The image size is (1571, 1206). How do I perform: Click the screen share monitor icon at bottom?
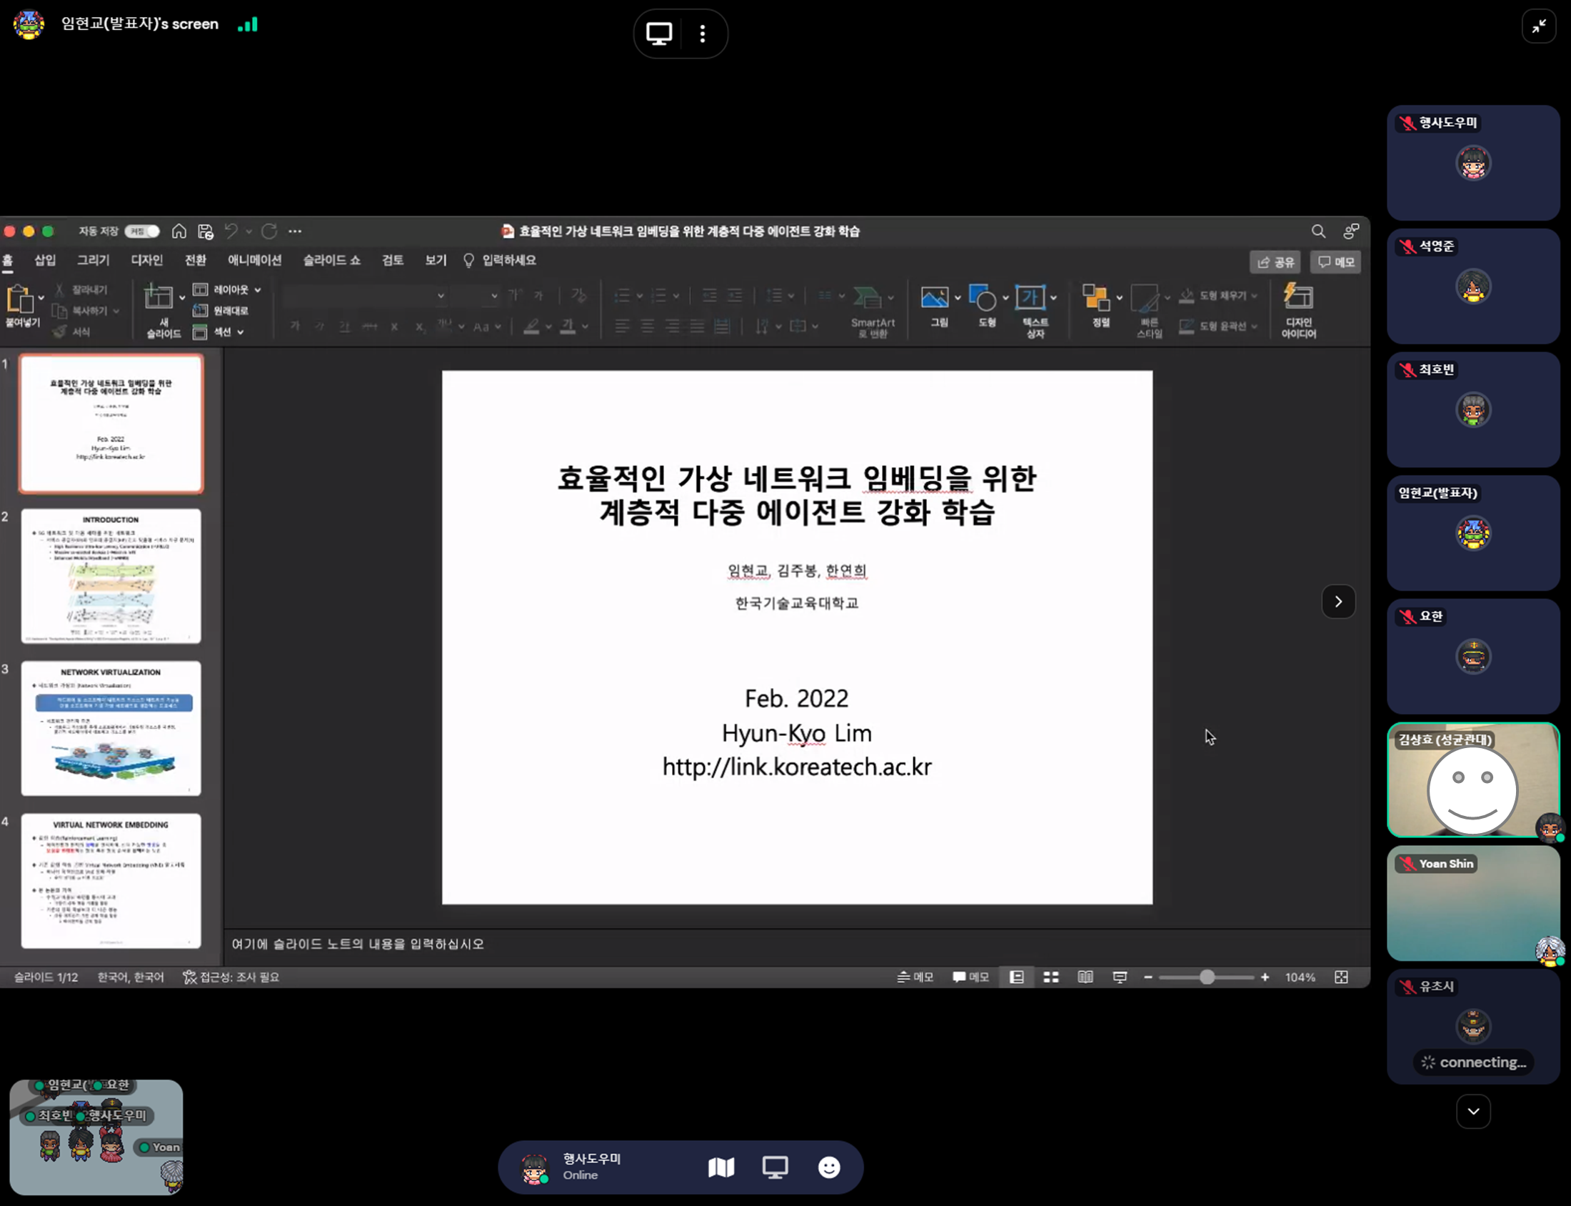(x=775, y=1167)
